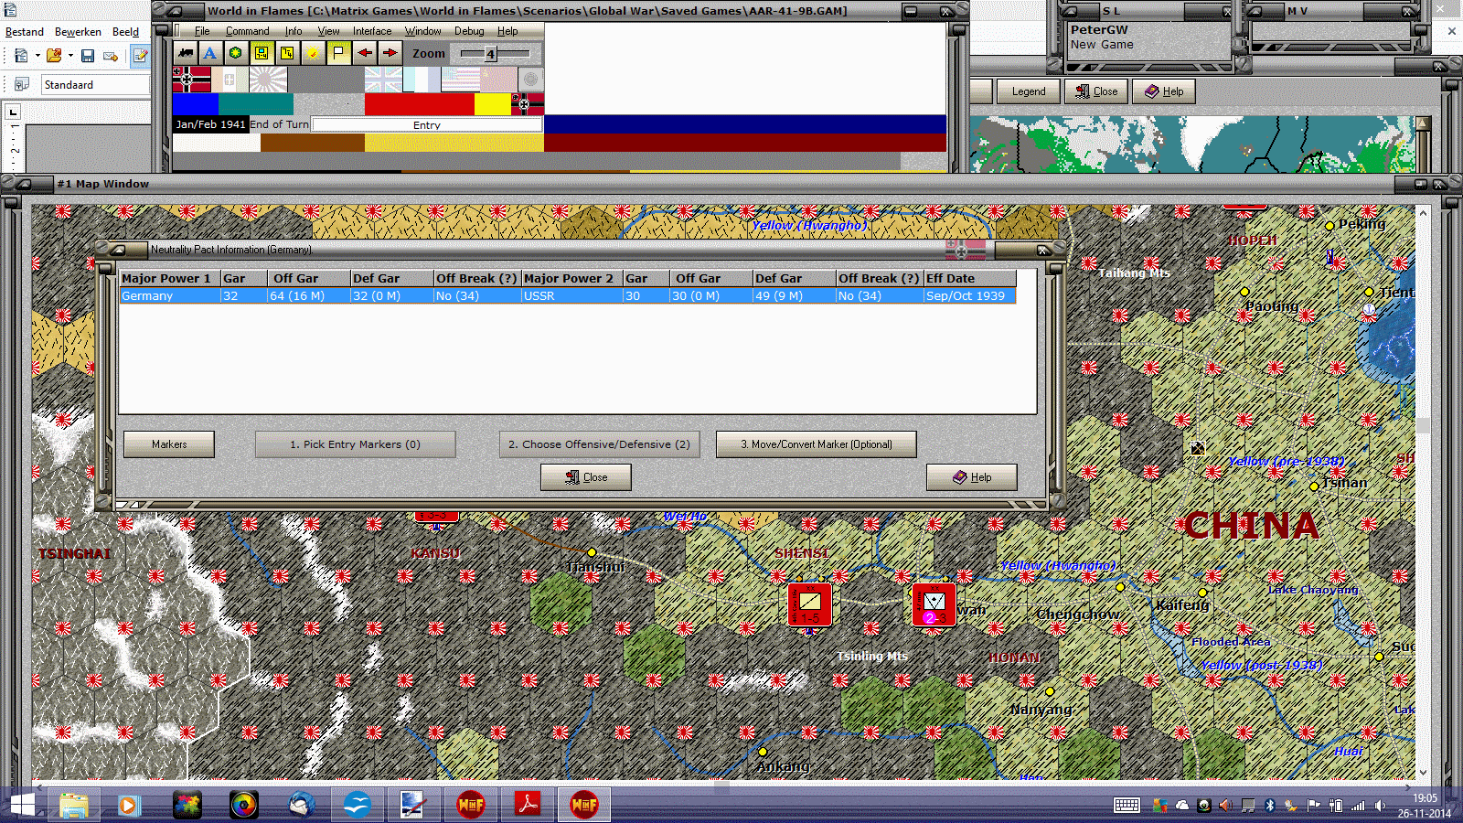The width and height of the screenshot is (1463, 823).
Task: Open the open-file dropdown arrow
Action: [70, 56]
